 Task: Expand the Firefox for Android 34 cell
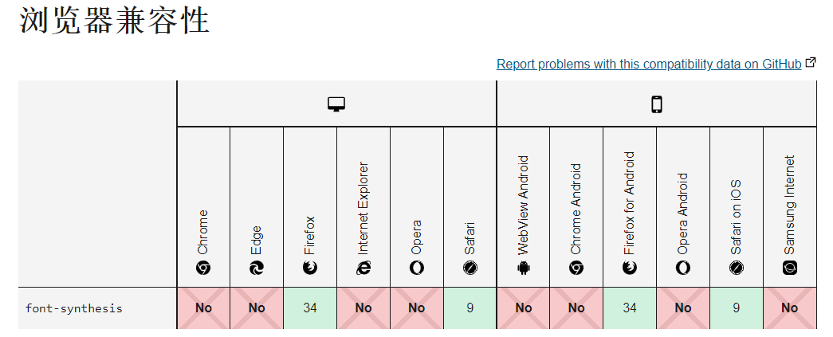coord(630,308)
